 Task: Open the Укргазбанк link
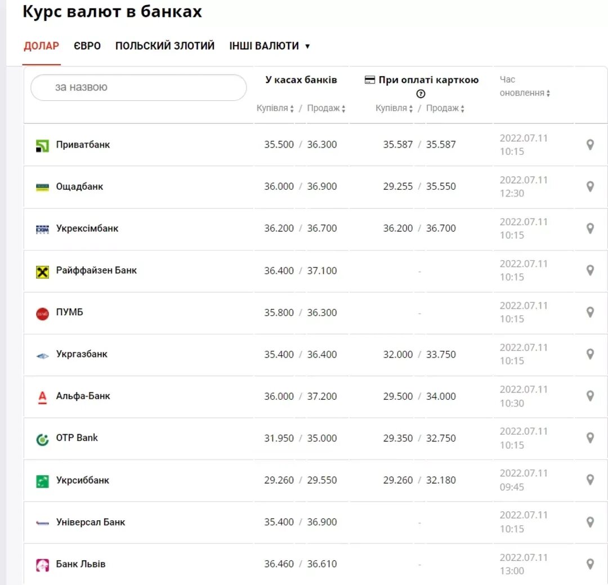pos(82,354)
